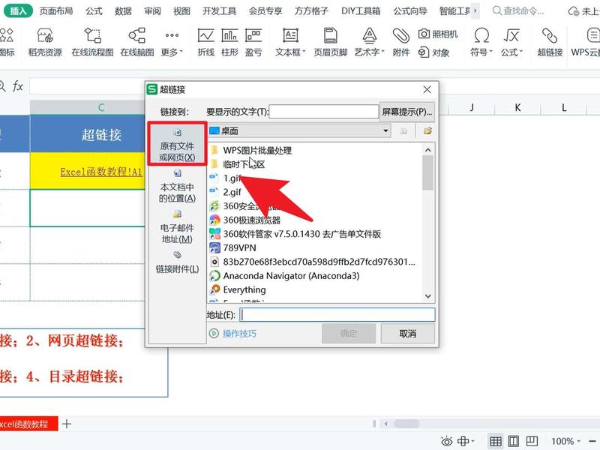The width and height of the screenshot is (600, 450).
Task: Click the fx insert function icon
Action: (x=17, y=86)
